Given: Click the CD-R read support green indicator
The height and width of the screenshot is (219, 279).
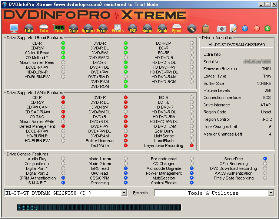Looking at the screenshot, I should (x=63, y=43).
